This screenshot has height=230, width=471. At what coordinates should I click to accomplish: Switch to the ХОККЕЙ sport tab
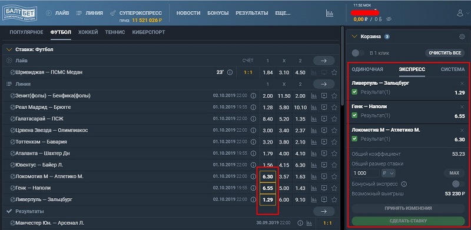tap(88, 32)
